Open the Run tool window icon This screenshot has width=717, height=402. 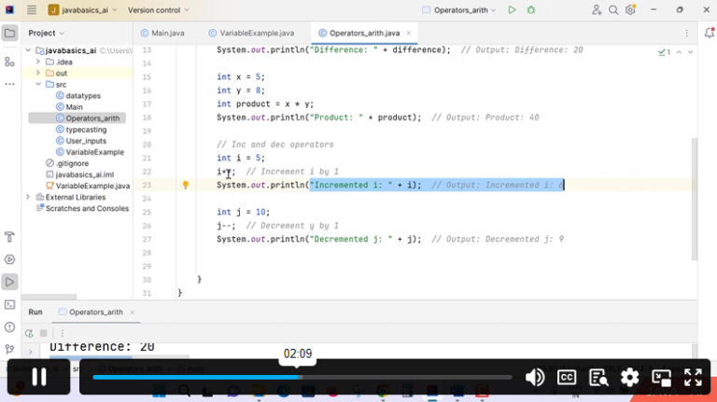[9, 282]
